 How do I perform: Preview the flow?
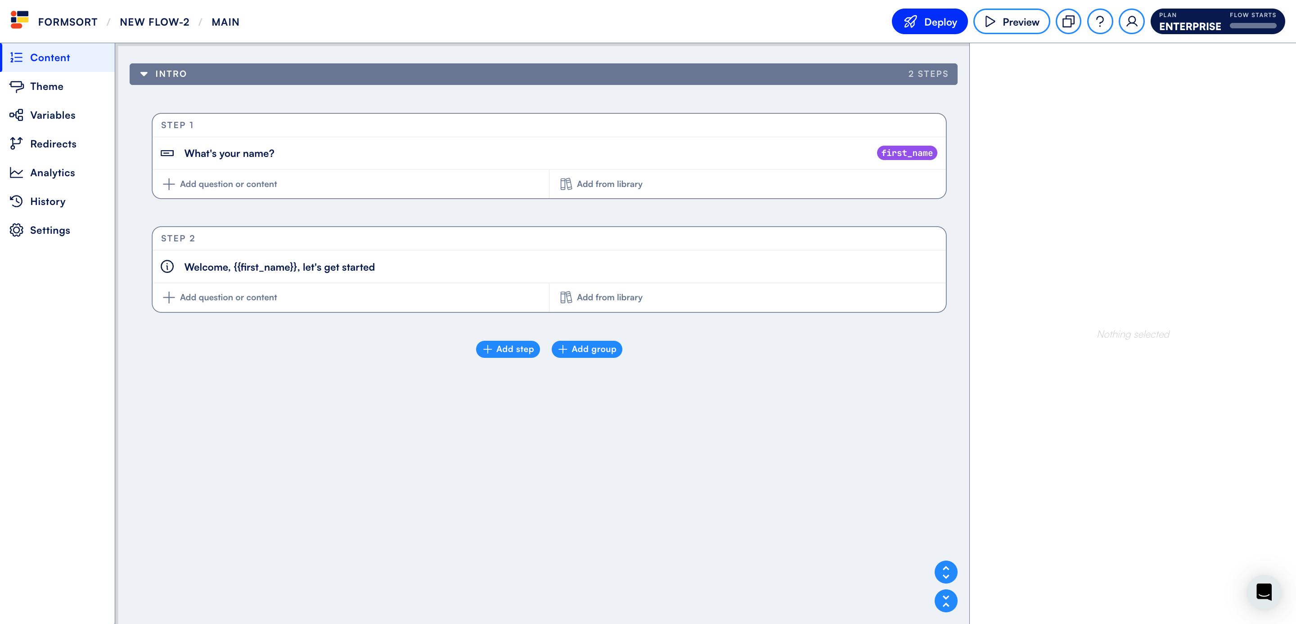[x=1011, y=22]
